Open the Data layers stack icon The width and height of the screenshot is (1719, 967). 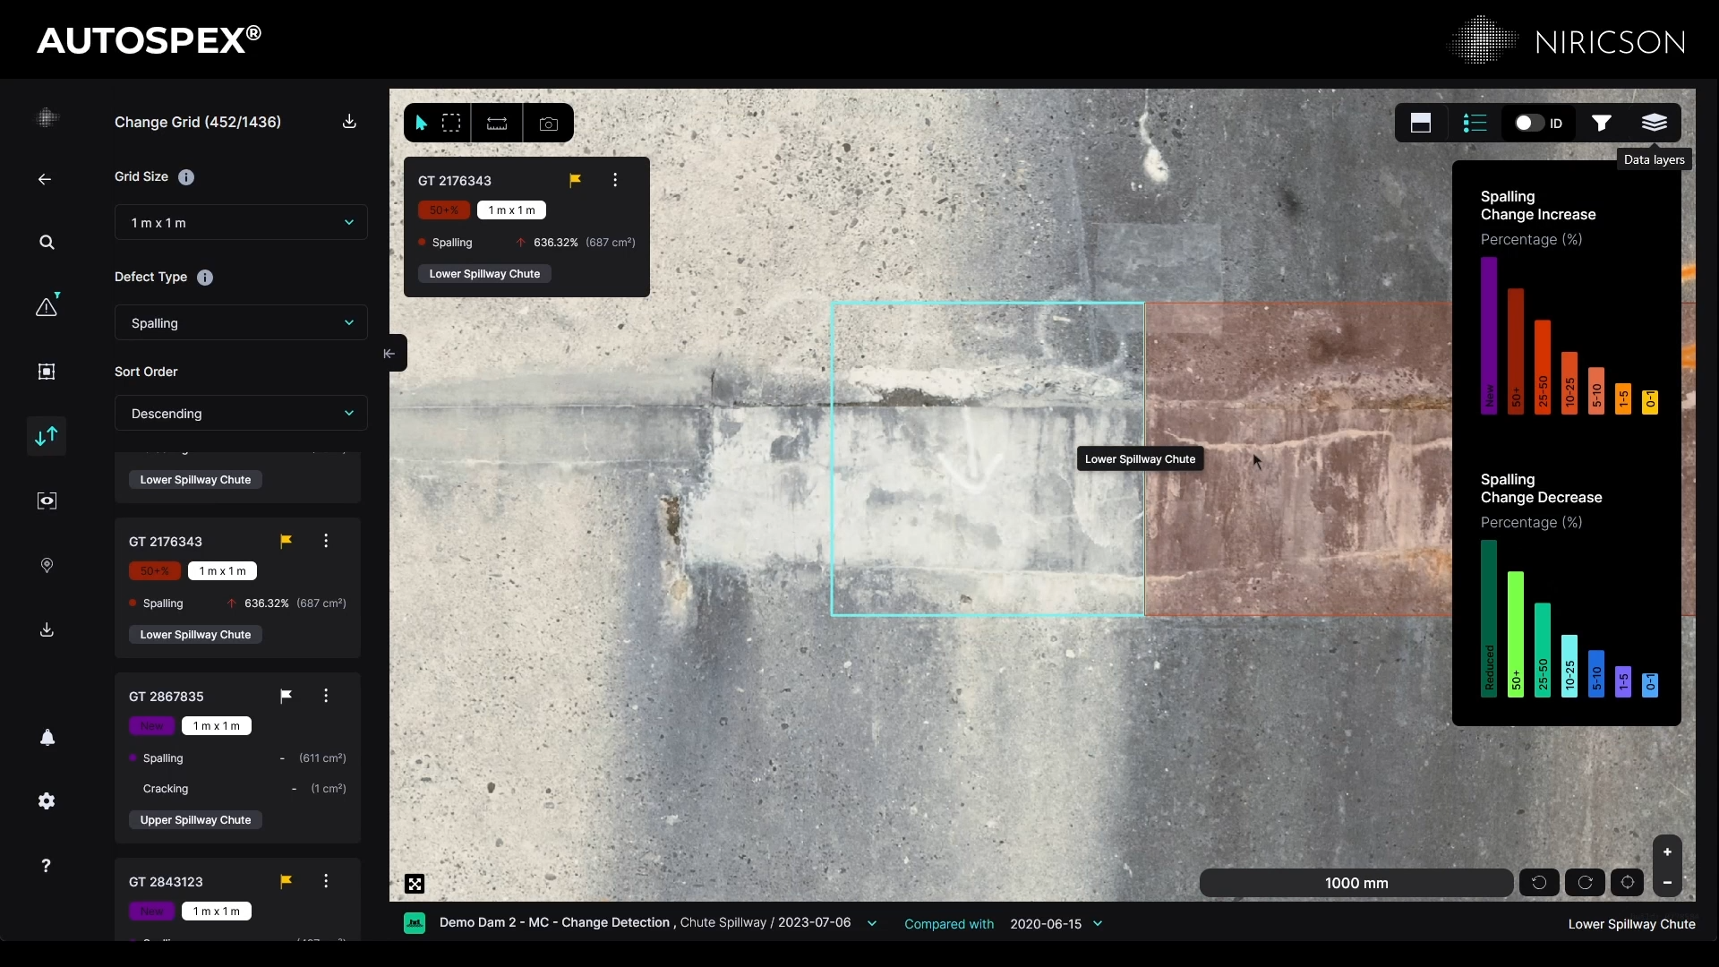click(x=1654, y=124)
